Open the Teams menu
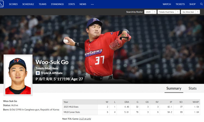Image resolution: width=204 pixels, height=122 pixels. point(42,4)
